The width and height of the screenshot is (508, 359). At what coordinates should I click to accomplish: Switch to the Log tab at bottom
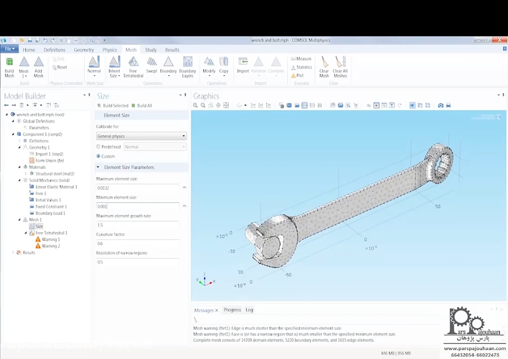click(x=249, y=309)
